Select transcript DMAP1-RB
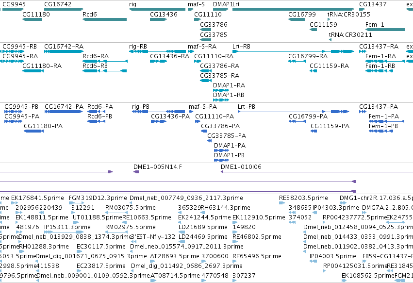The image size is (413, 283). (221, 100)
